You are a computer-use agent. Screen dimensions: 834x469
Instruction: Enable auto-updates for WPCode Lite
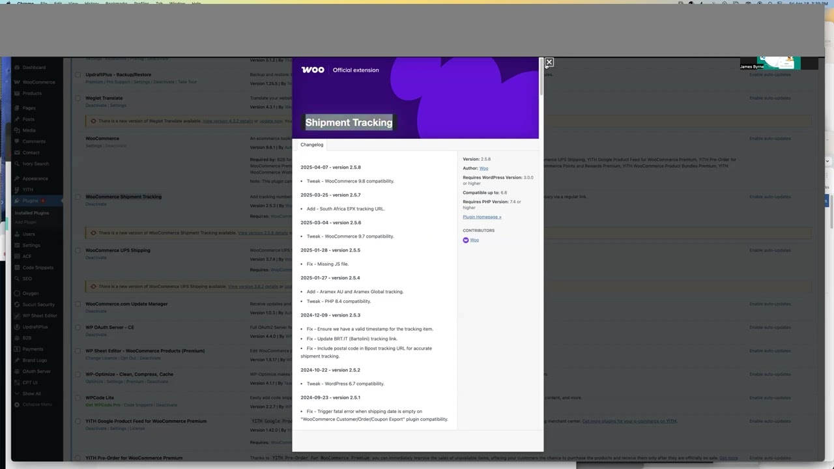pos(769,398)
